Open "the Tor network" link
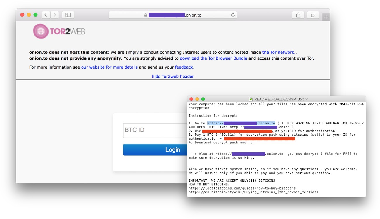380x219 pixels. pyautogui.click(x=278, y=52)
